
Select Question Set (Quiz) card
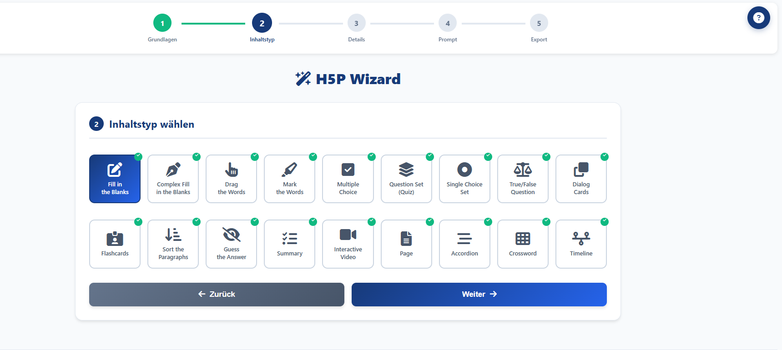[x=406, y=179]
